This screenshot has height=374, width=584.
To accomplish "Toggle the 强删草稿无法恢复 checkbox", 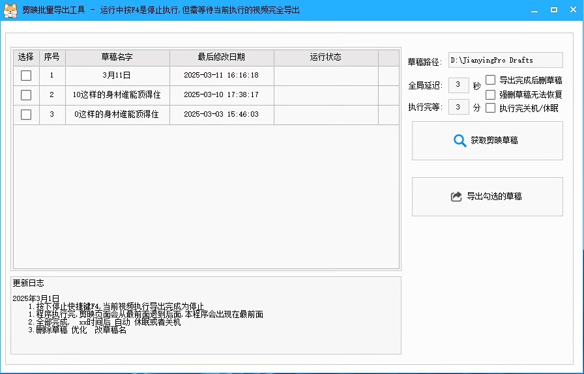I will (x=491, y=94).
